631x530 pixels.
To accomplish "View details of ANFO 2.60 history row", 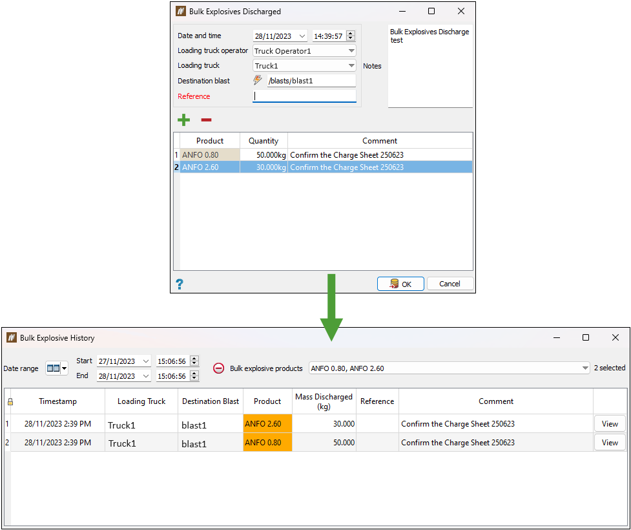I will (610, 424).
